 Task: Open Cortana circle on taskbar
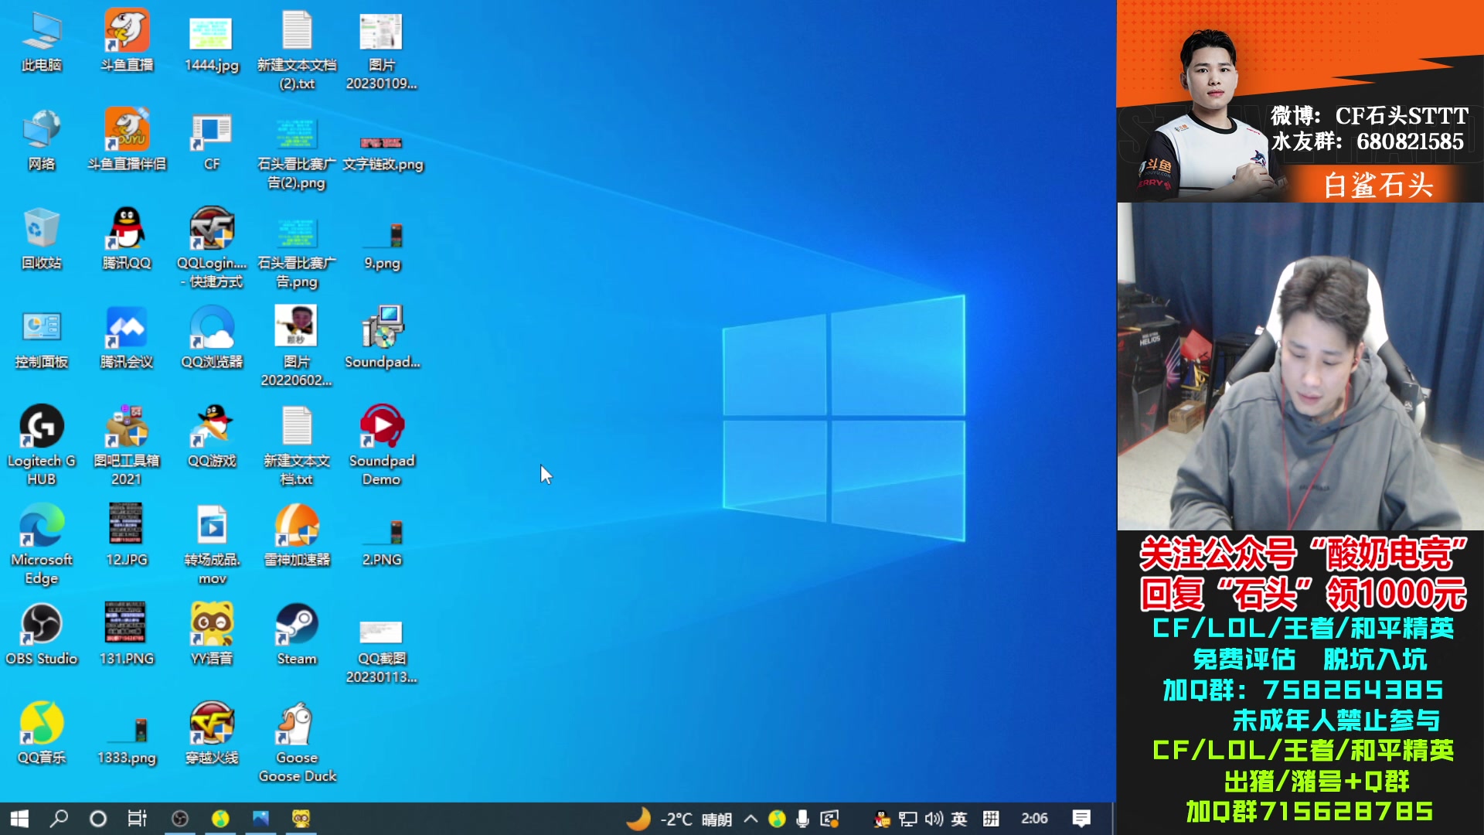pos(98,819)
